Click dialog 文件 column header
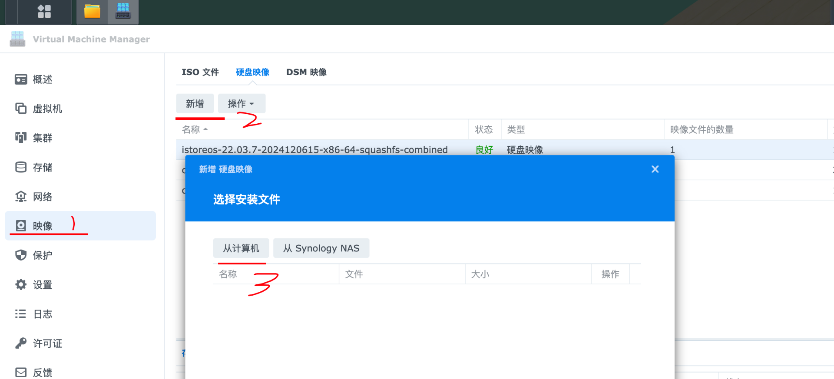The image size is (834, 379). 402,274
